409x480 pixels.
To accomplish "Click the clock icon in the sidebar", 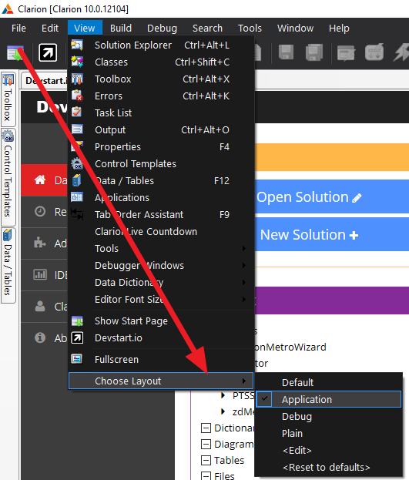I will (x=40, y=211).
